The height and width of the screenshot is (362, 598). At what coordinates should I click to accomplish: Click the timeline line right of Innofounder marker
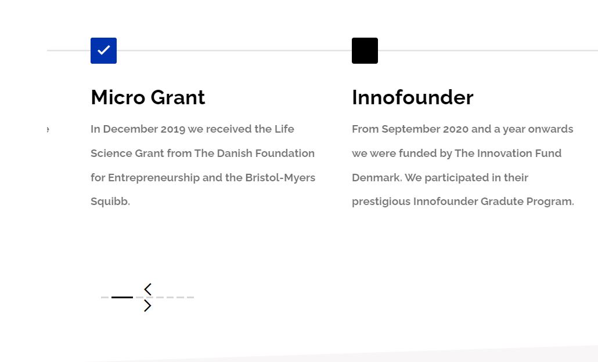[488, 50]
